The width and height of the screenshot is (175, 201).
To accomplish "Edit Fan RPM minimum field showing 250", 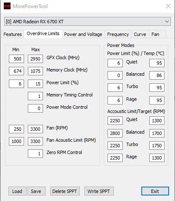I will (x=16, y=129).
